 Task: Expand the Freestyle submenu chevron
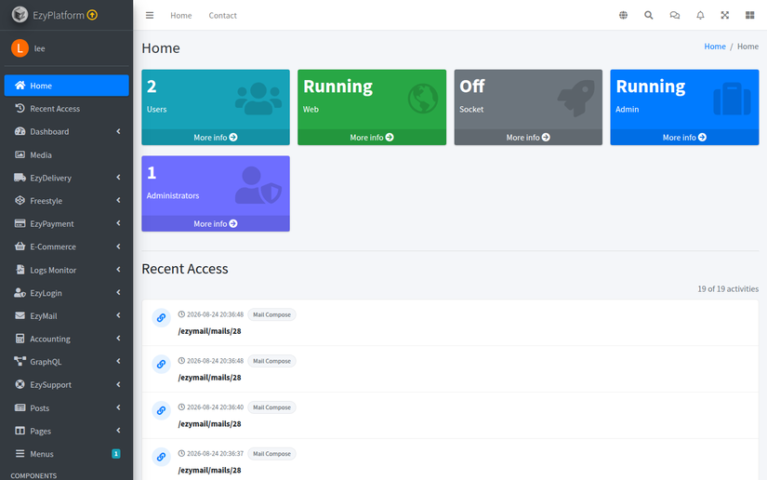point(118,200)
